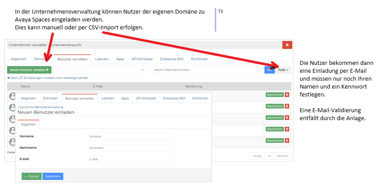377x192 pixels.
Task: Click Bearbeiten for the first user row
Action: pos(275,95)
